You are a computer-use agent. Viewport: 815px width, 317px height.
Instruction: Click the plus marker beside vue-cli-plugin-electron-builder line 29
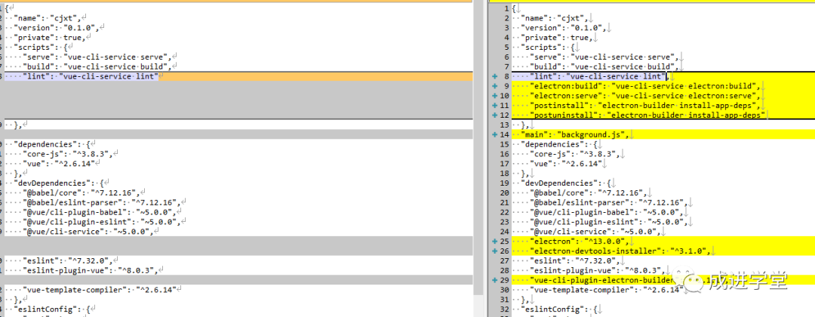coord(494,281)
